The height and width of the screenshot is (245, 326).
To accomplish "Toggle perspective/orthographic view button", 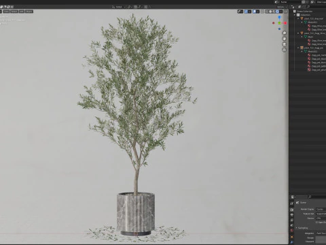I will click(x=285, y=50).
